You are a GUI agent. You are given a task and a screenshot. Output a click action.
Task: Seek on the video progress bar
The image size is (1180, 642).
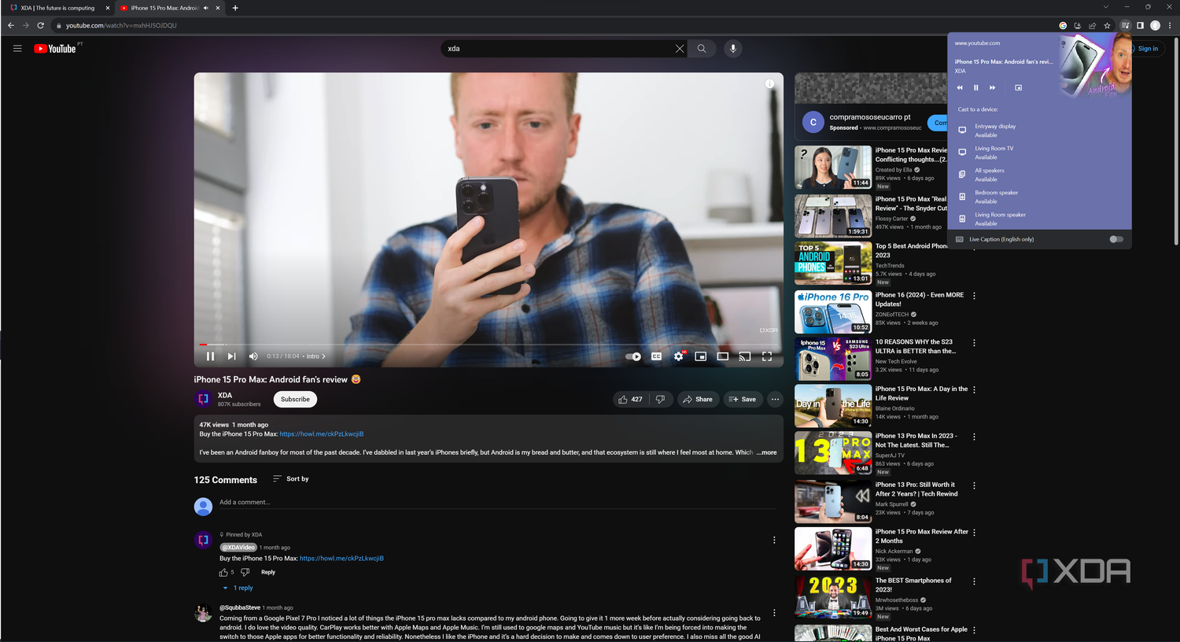click(x=489, y=345)
